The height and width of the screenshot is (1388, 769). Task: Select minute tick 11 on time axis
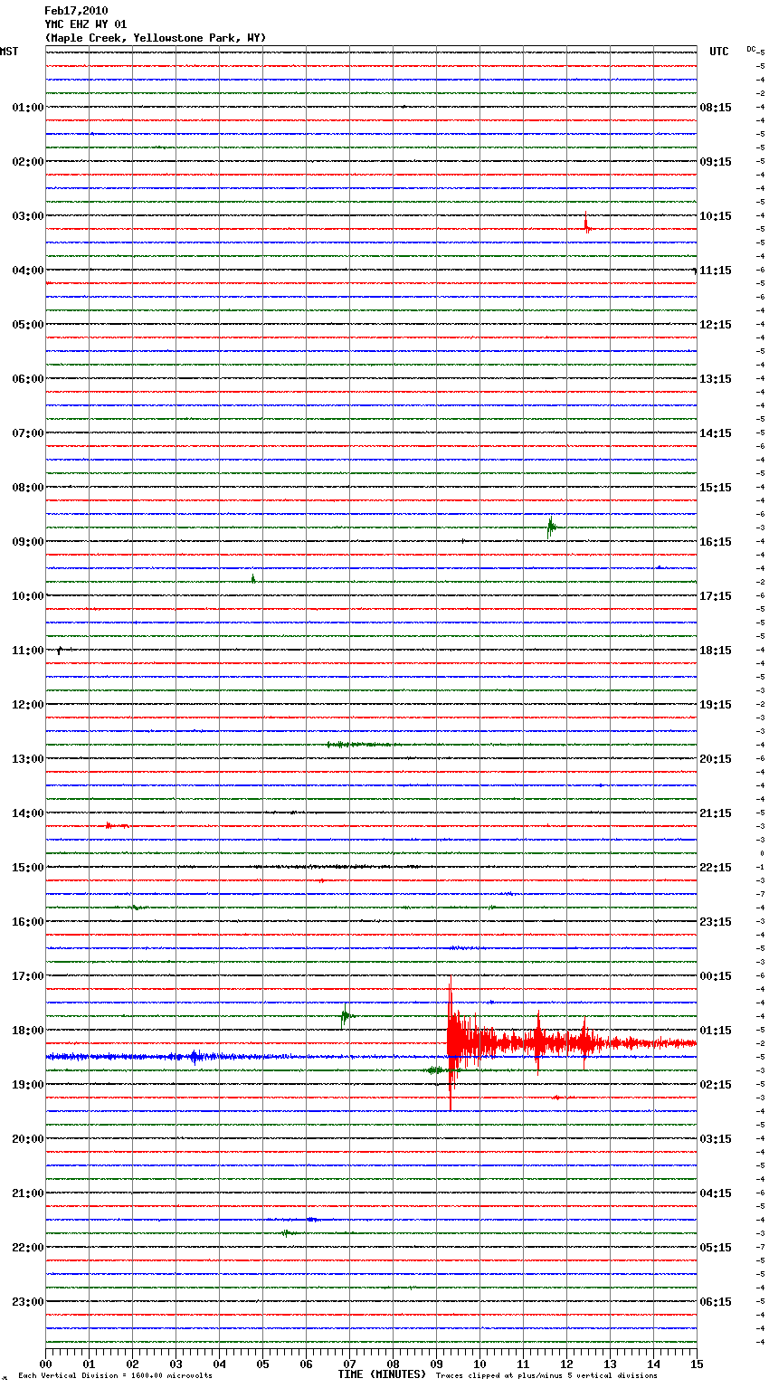tap(523, 1364)
